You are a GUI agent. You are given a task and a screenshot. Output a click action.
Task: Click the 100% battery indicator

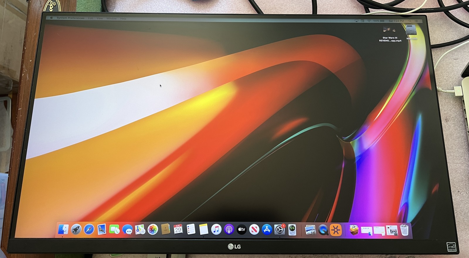[378, 21]
